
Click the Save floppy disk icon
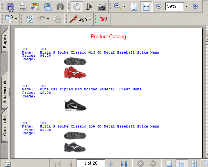tap(10, 6)
